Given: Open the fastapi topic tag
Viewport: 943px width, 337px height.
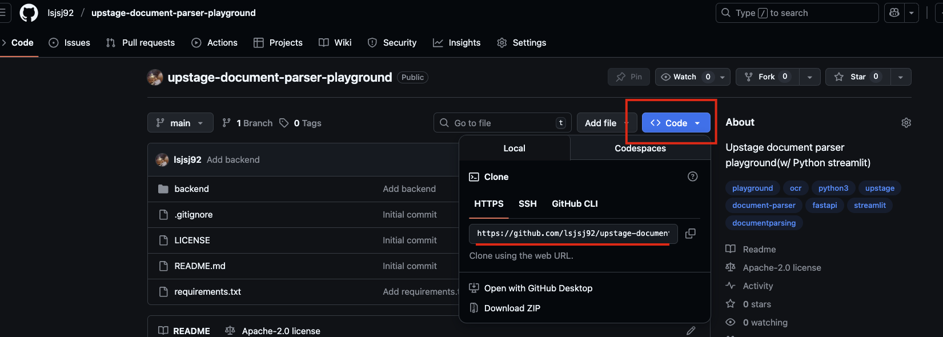Looking at the screenshot, I should (825, 206).
